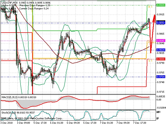
Task: Click the red forecast arrow head
Action: tap(154, 17)
